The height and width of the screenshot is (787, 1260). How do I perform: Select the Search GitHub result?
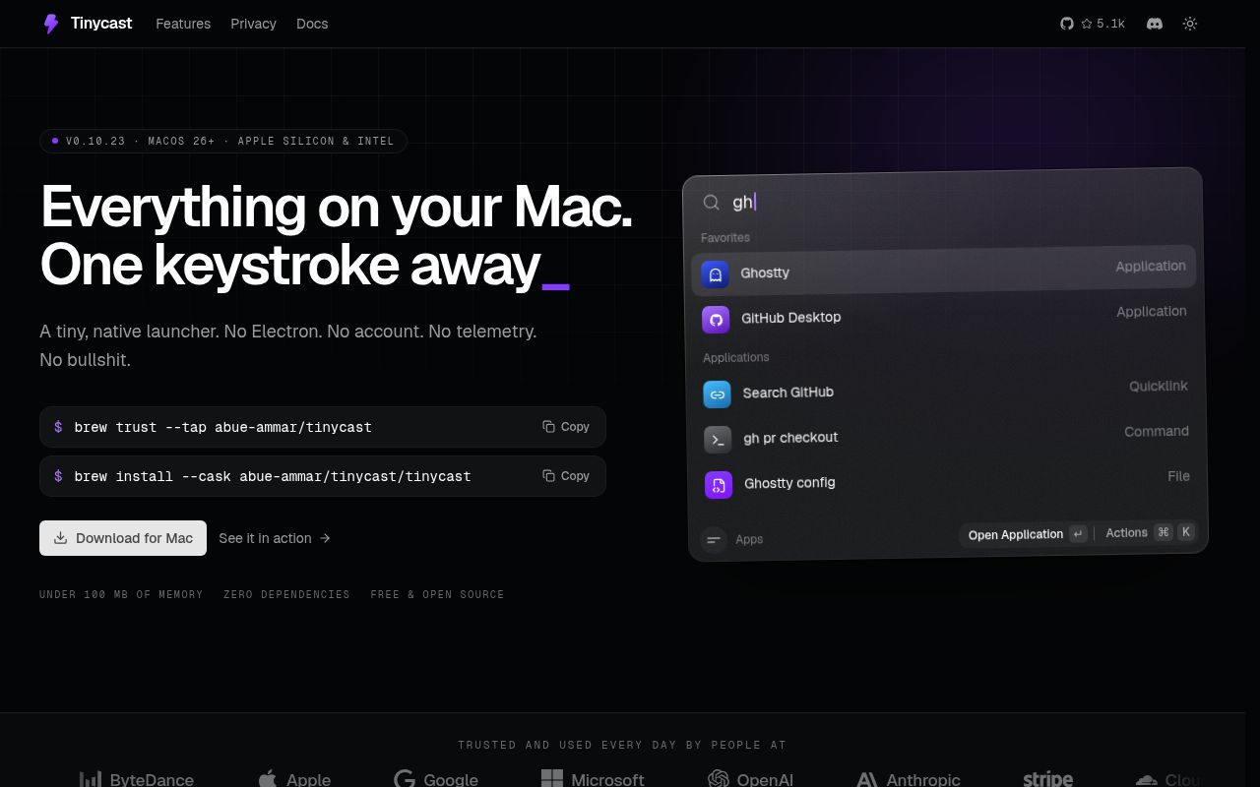point(945,391)
